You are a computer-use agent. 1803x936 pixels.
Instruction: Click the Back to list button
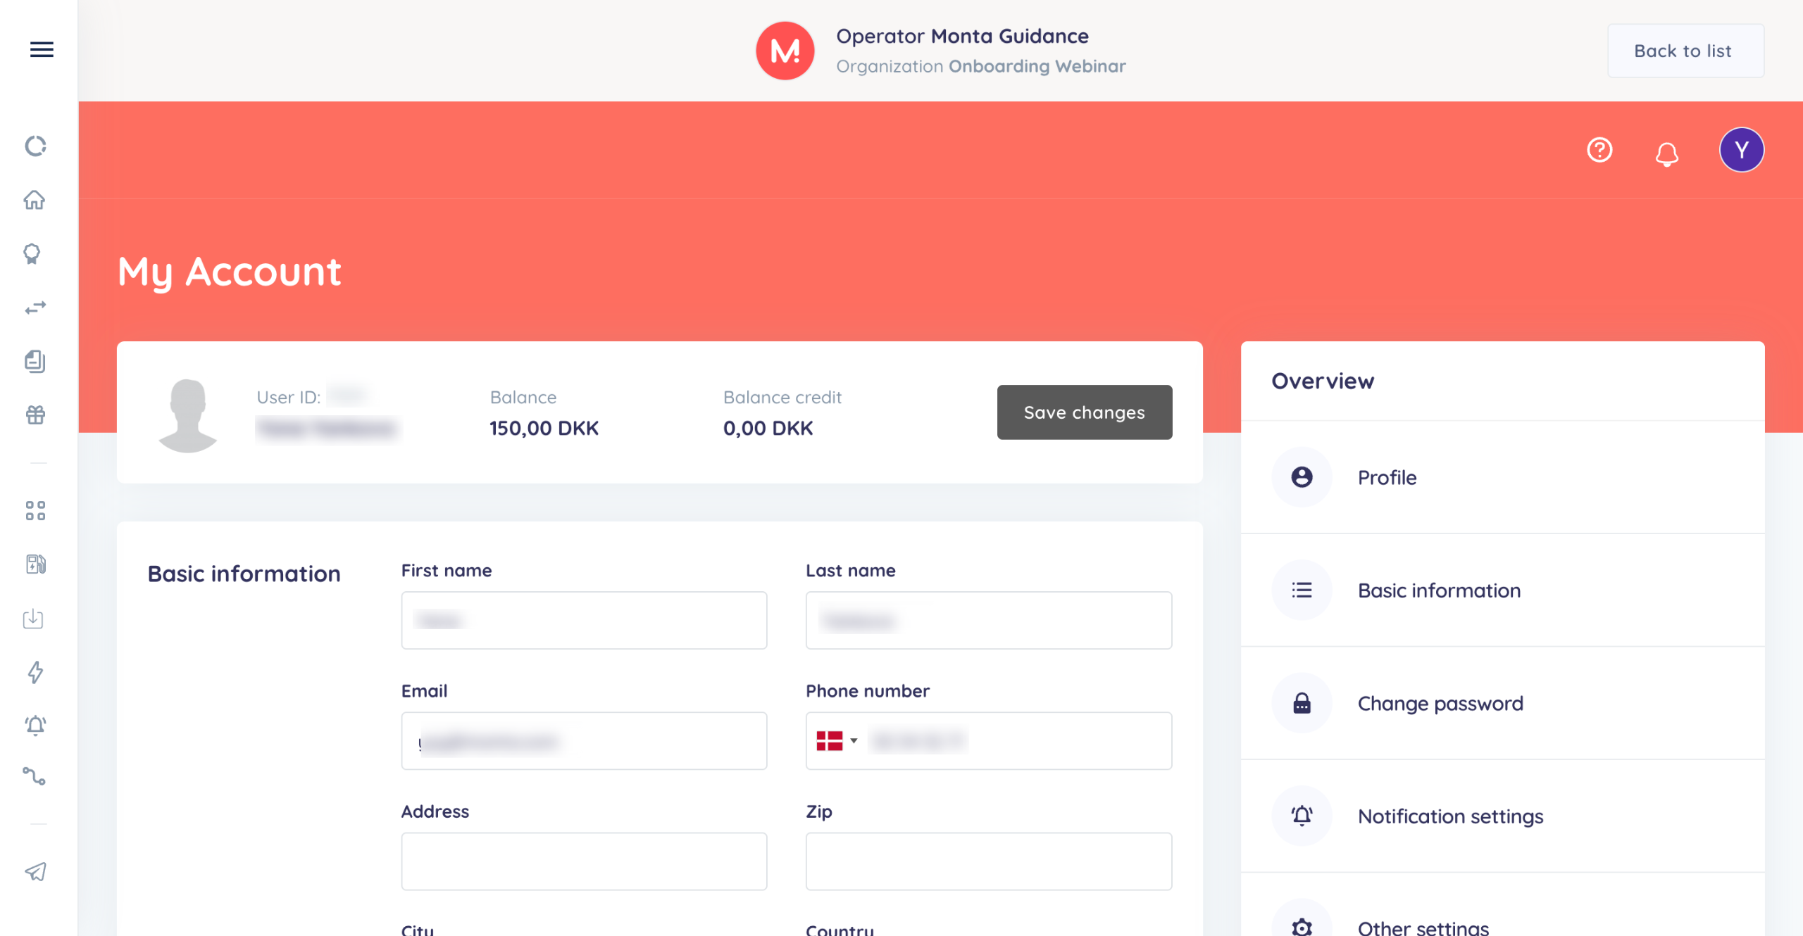[x=1685, y=51]
